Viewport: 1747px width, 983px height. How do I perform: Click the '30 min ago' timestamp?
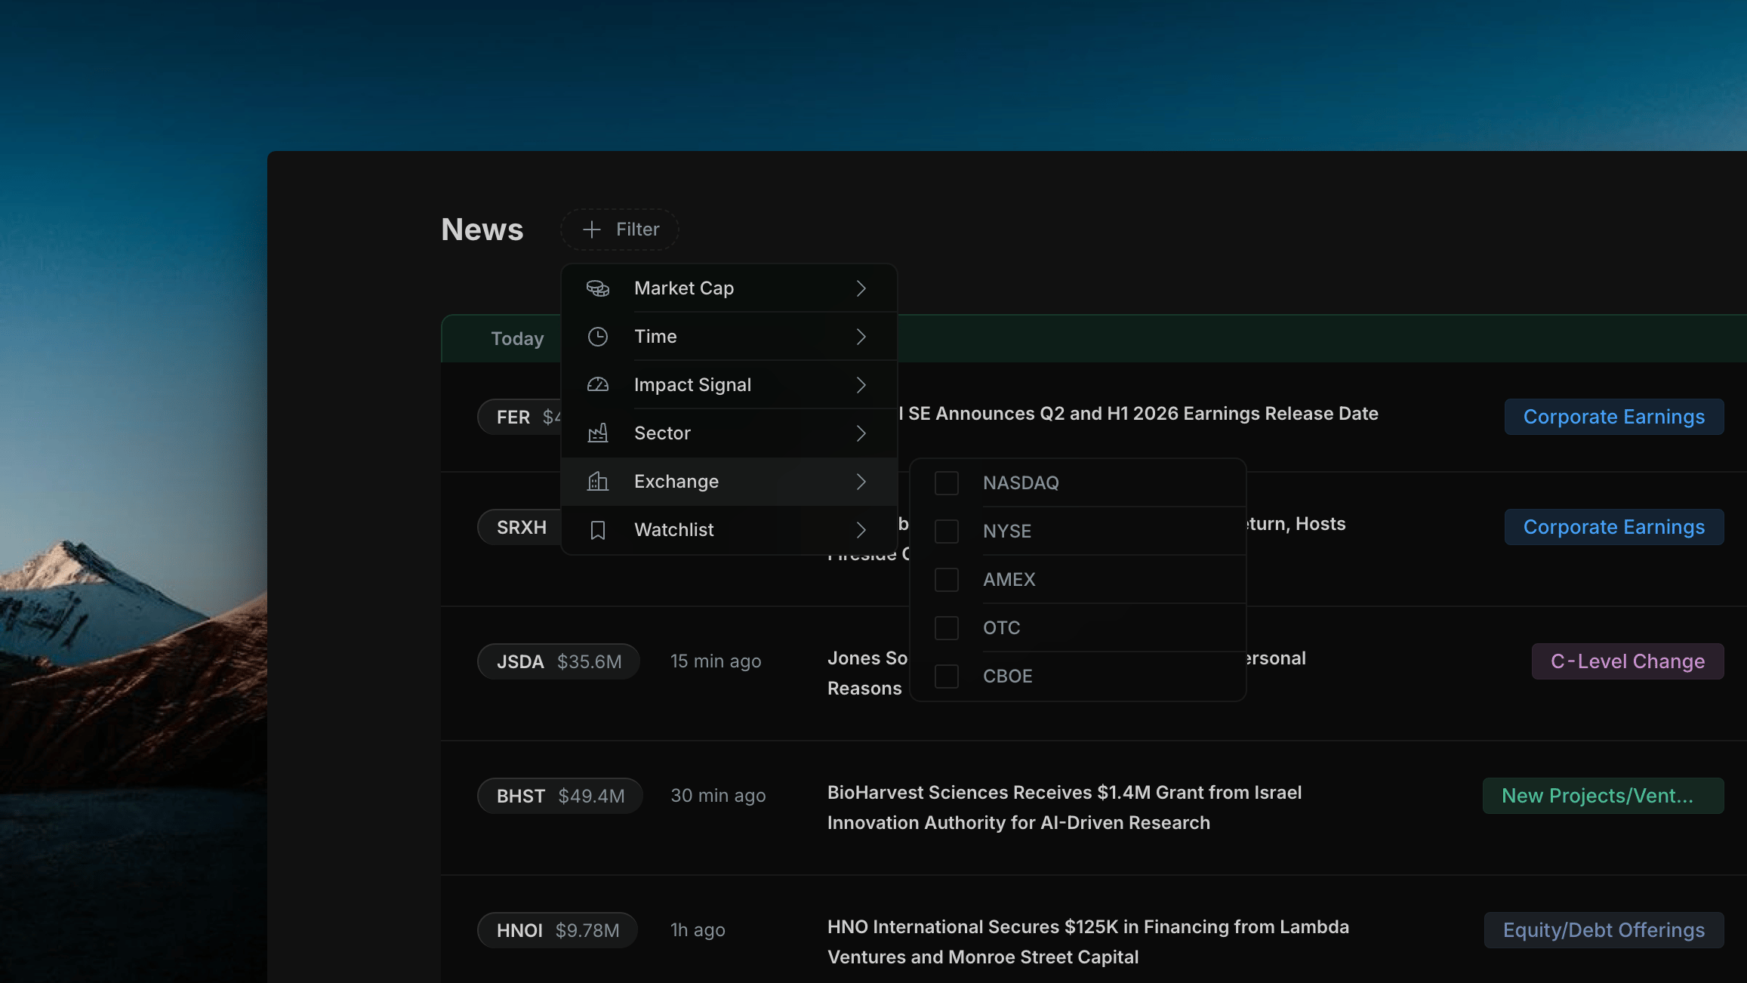[x=718, y=796]
